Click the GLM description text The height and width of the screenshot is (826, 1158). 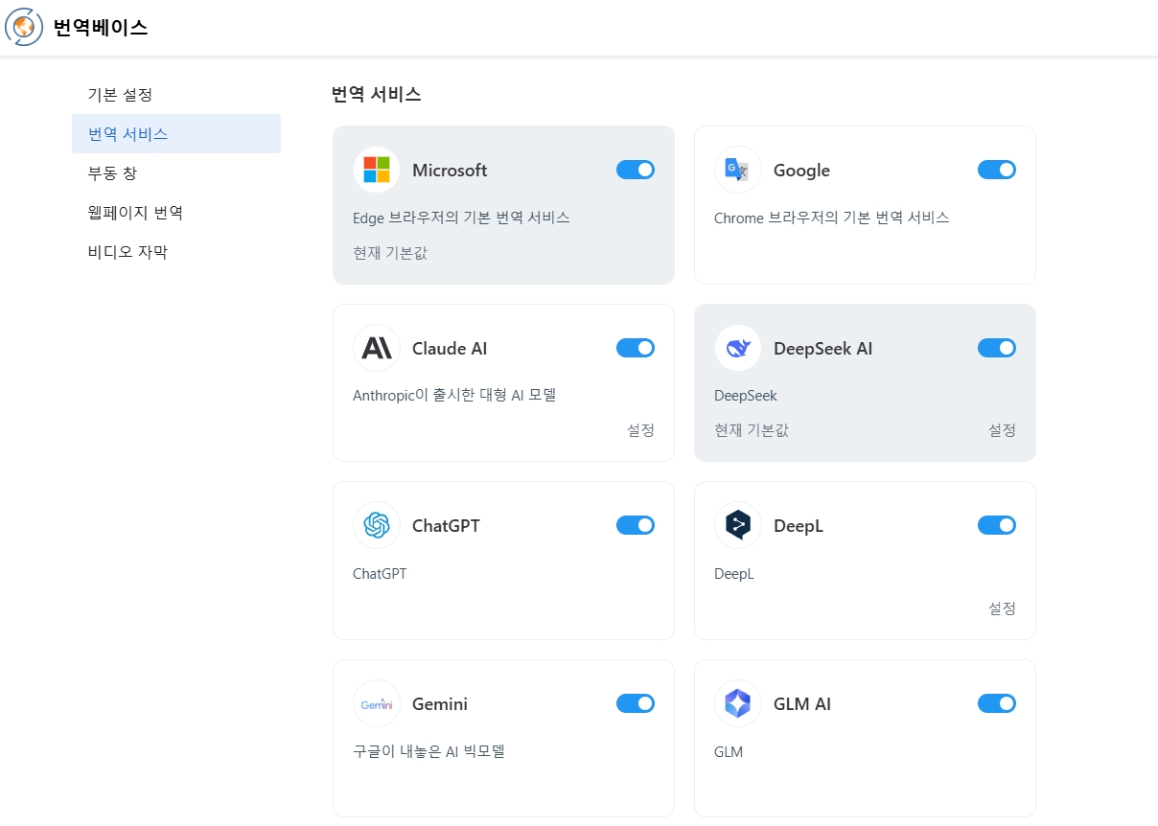coord(729,752)
